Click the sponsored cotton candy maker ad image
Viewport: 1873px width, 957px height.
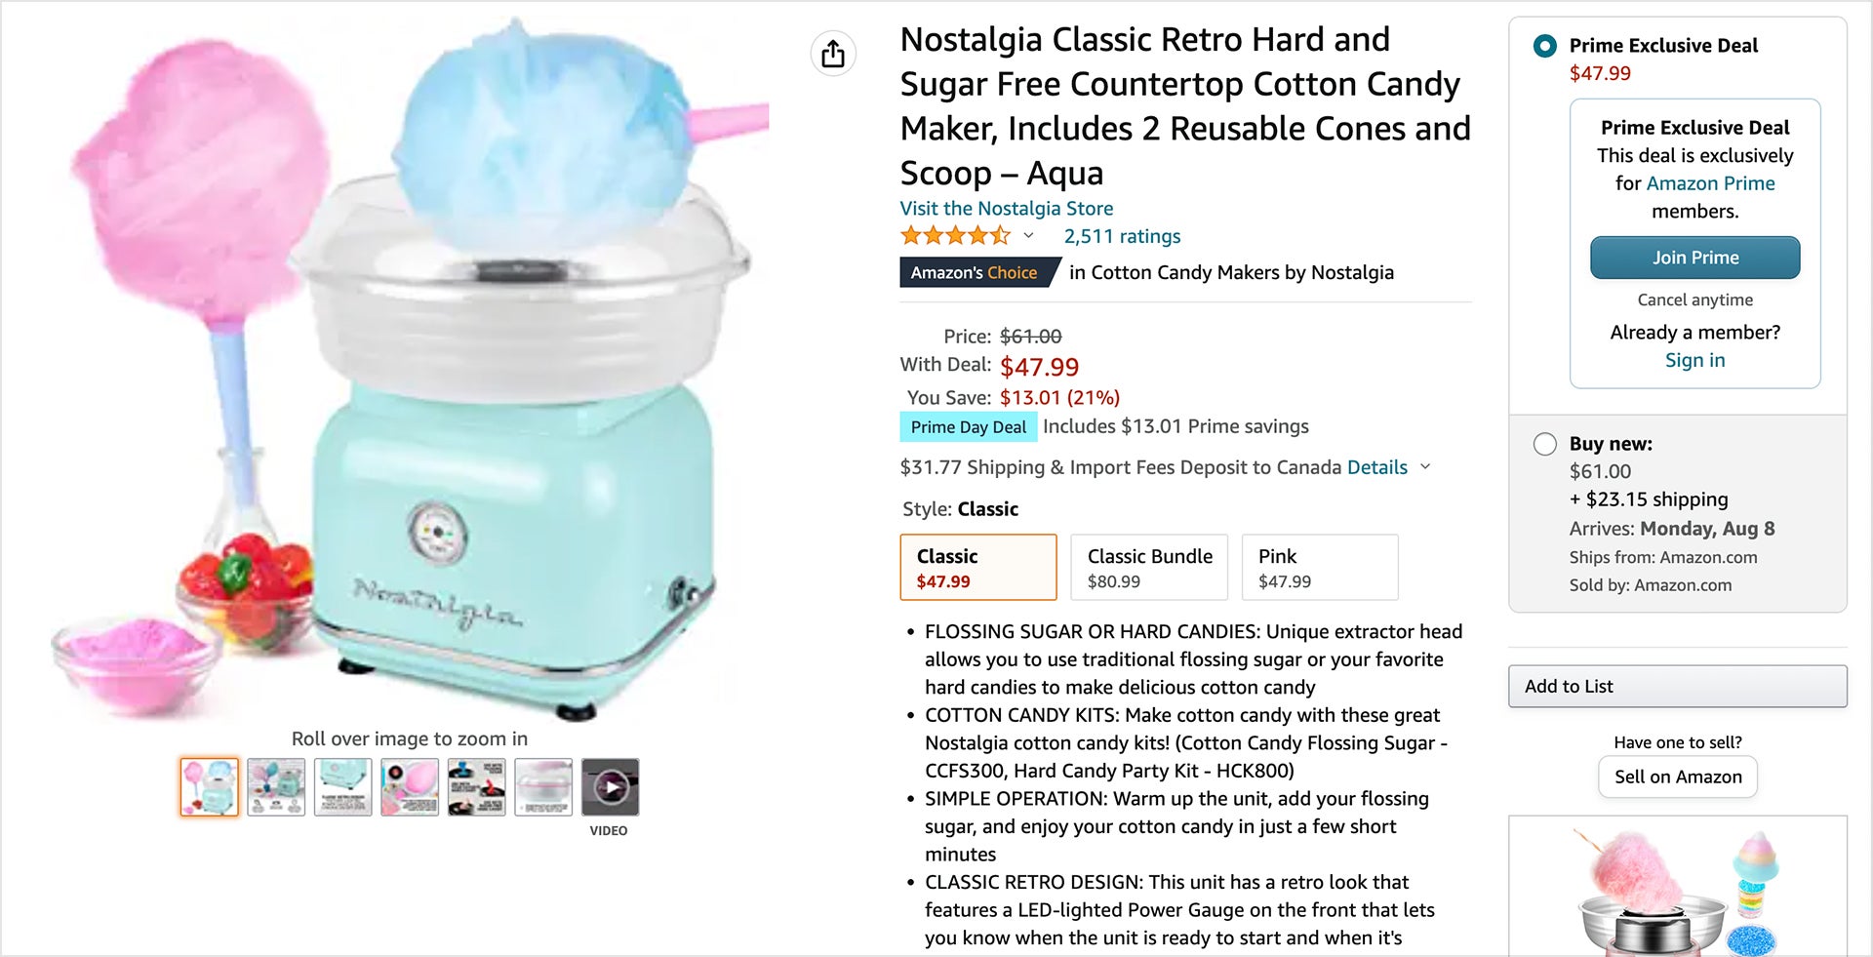coord(1677,888)
